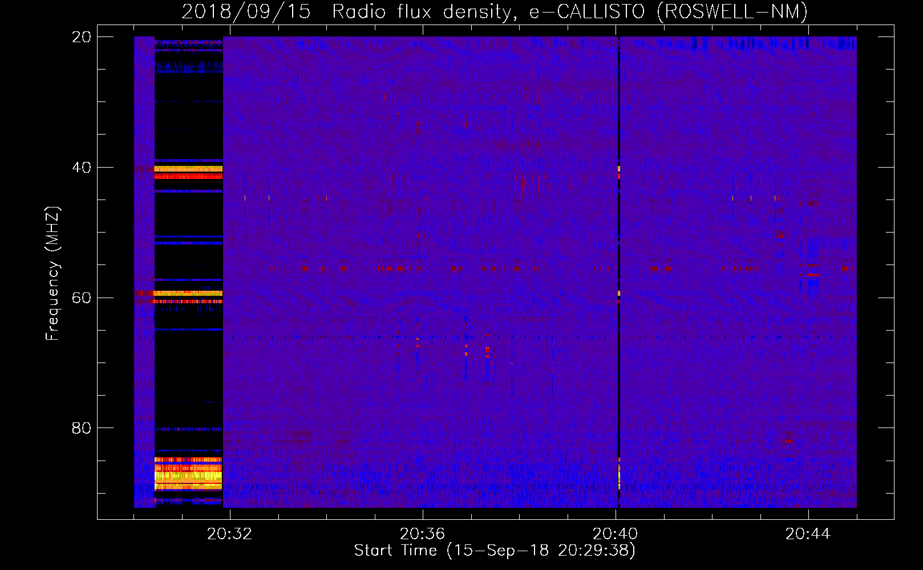
Task: Click the bright yellow band near 88 MHz
Action: (188, 475)
